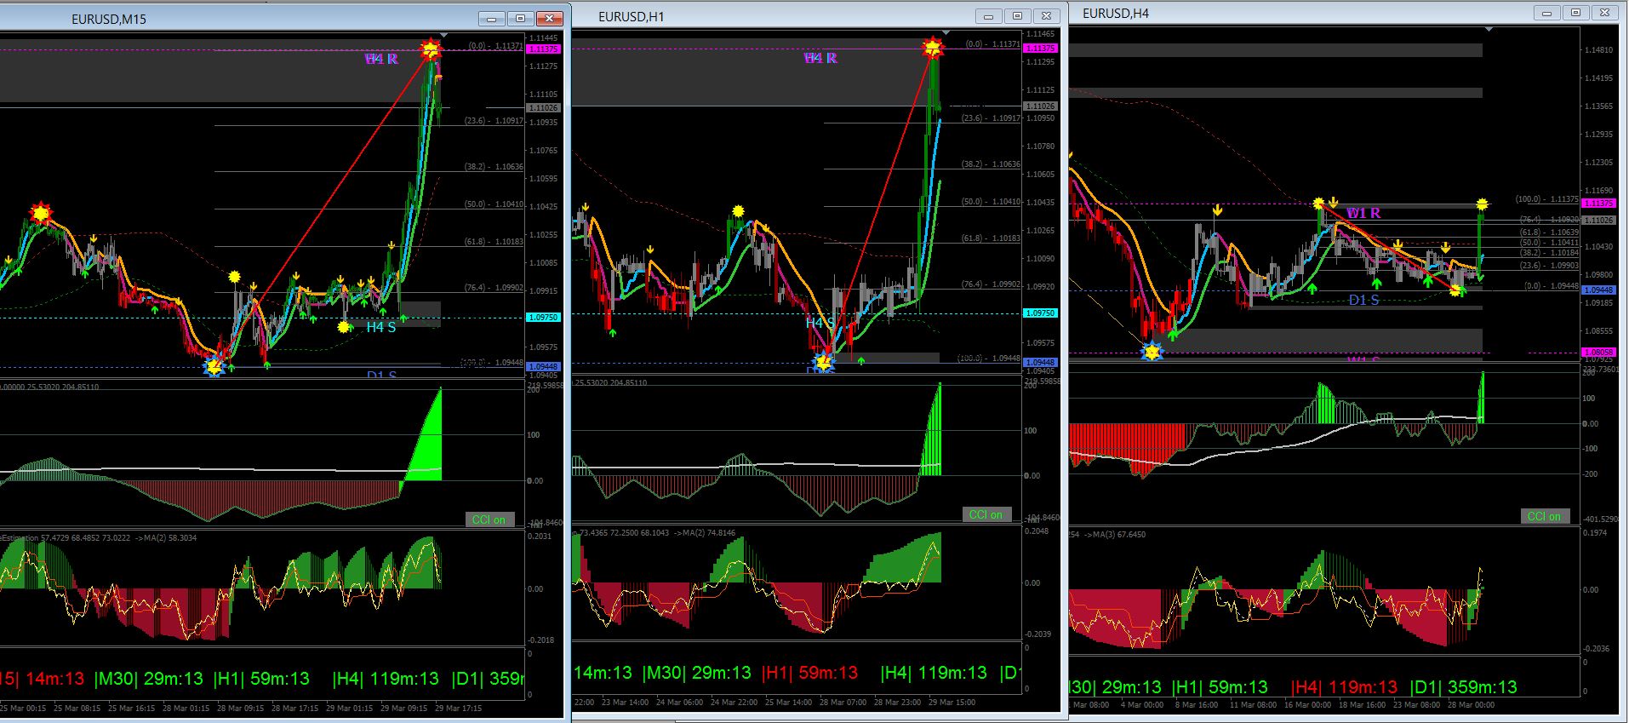
Task: Click the blue starburst at the H4 chart low
Action: click(x=1152, y=351)
